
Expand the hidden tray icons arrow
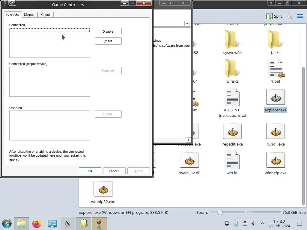coord(262,223)
